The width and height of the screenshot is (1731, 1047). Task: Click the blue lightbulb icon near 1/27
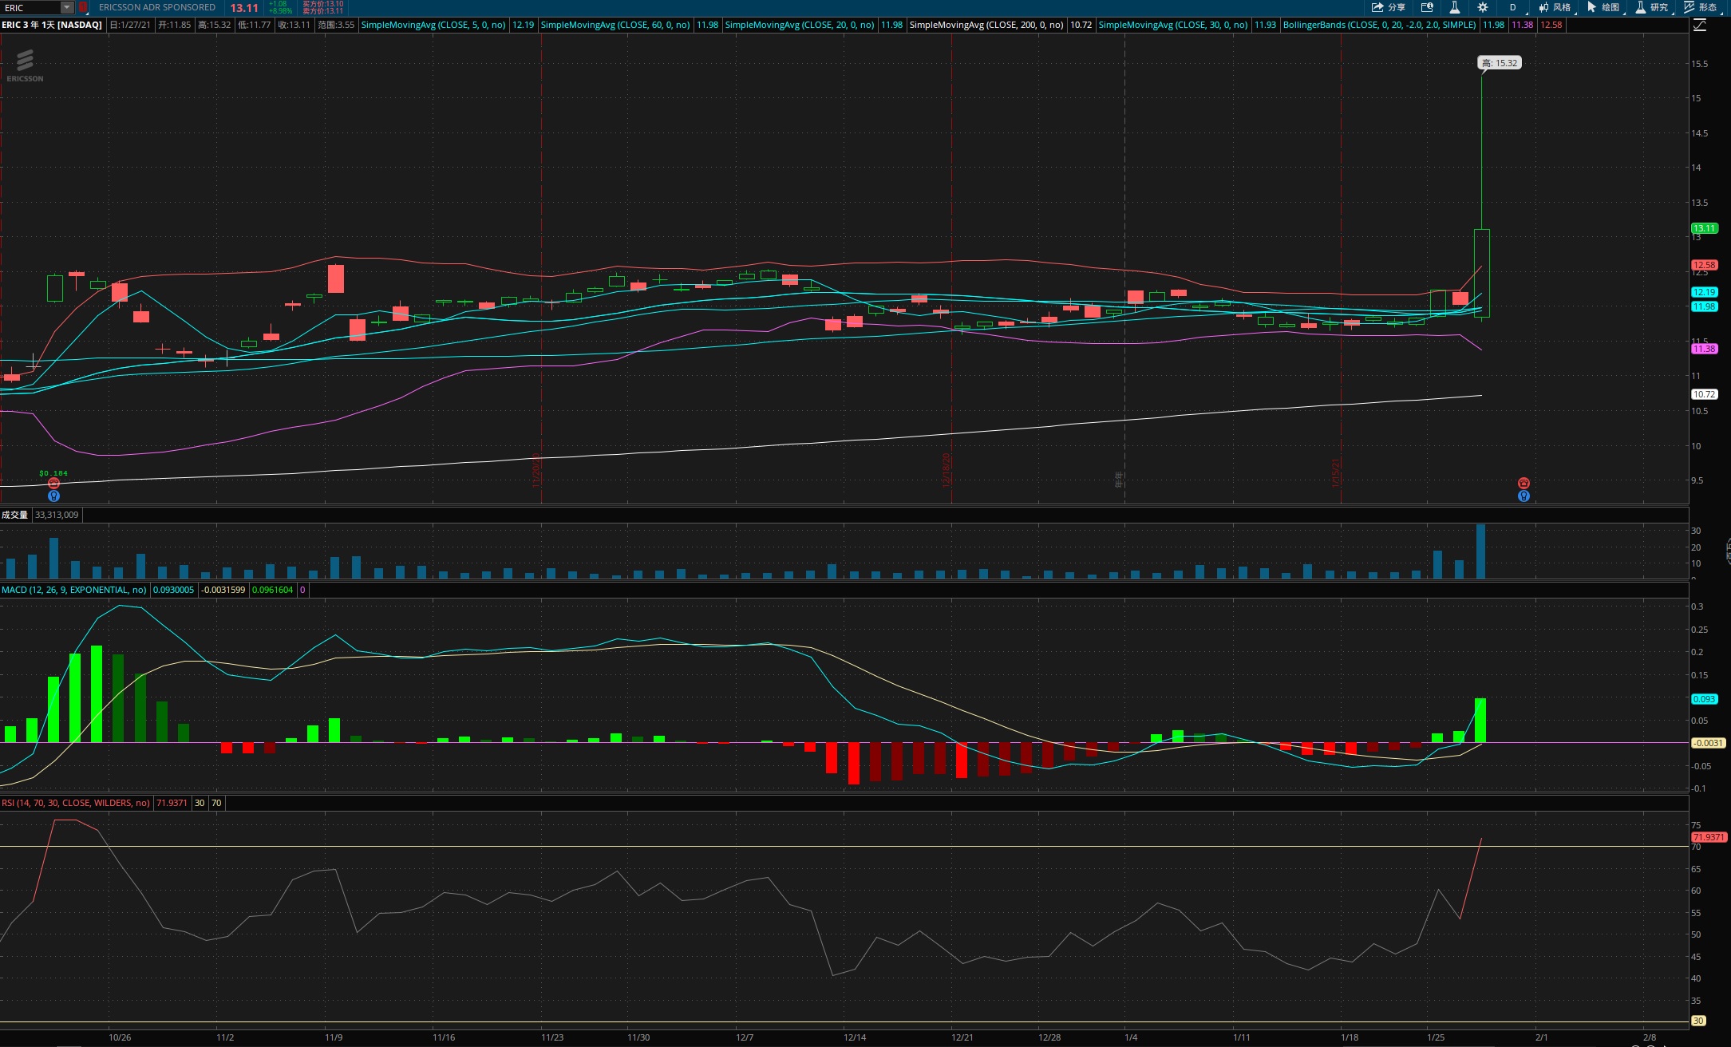1524,496
